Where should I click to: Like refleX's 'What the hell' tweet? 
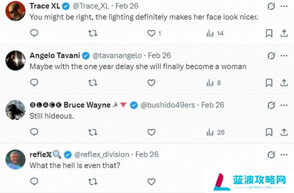(151, 181)
